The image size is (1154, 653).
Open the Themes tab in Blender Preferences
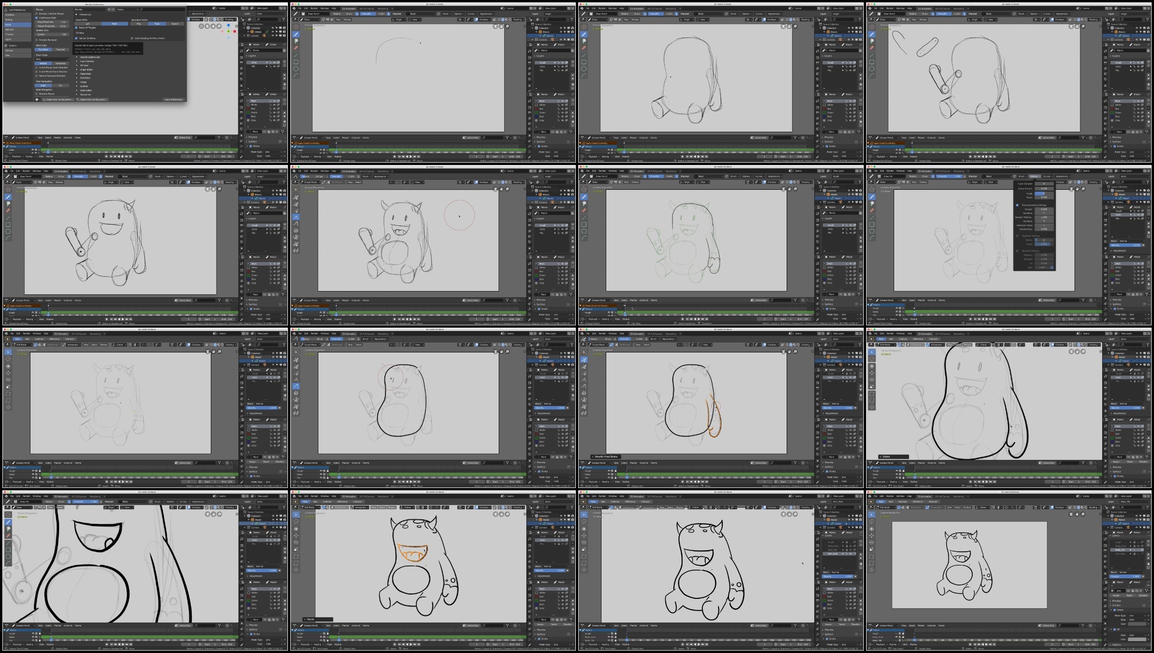[x=17, y=34]
